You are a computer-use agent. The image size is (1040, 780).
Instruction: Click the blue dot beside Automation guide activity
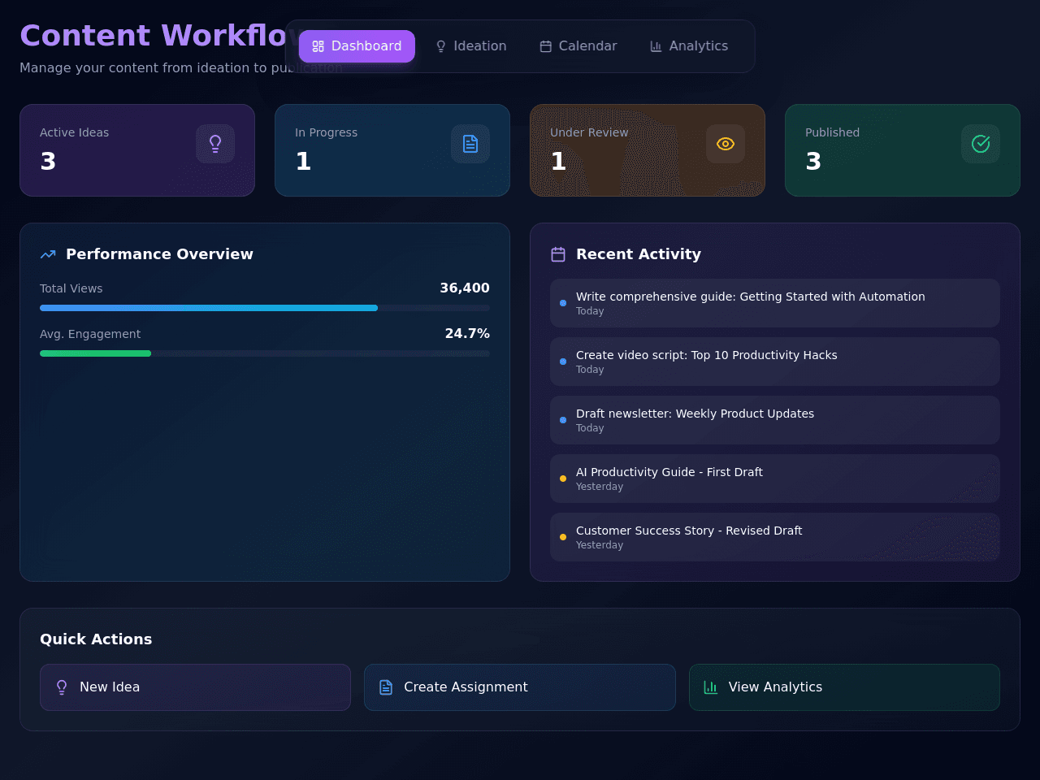(563, 303)
